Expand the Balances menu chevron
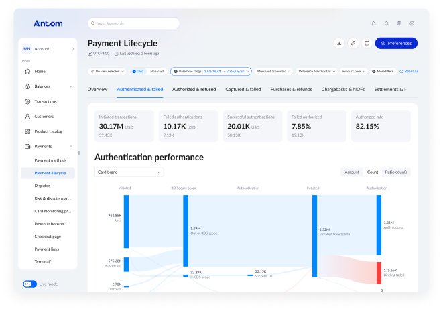443x311 pixels. tap(70, 86)
